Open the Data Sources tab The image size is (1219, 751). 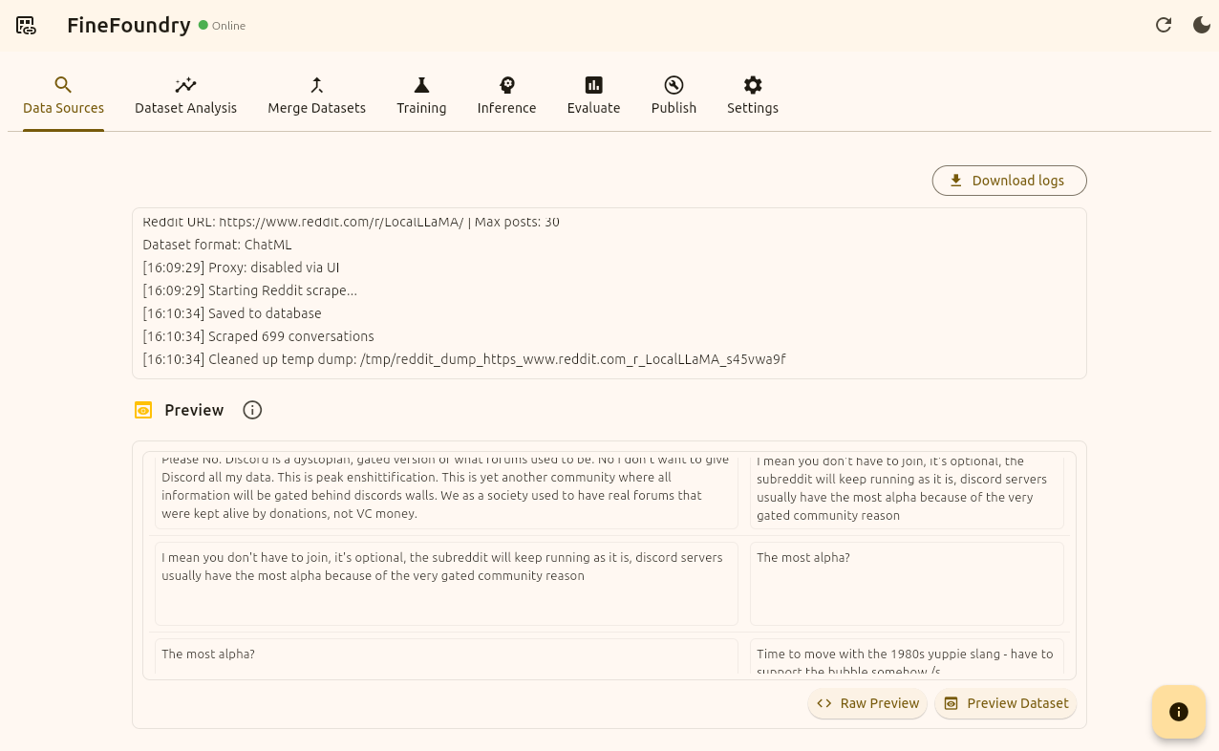coord(63,96)
